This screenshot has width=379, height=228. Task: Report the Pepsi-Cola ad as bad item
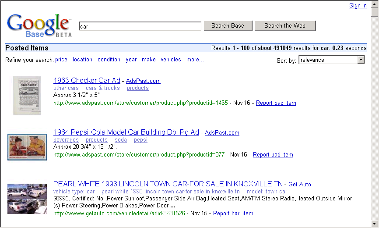coord(273,155)
